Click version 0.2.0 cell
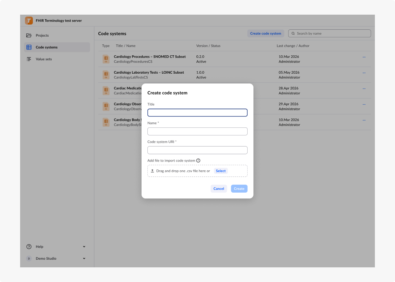 (200, 56)
